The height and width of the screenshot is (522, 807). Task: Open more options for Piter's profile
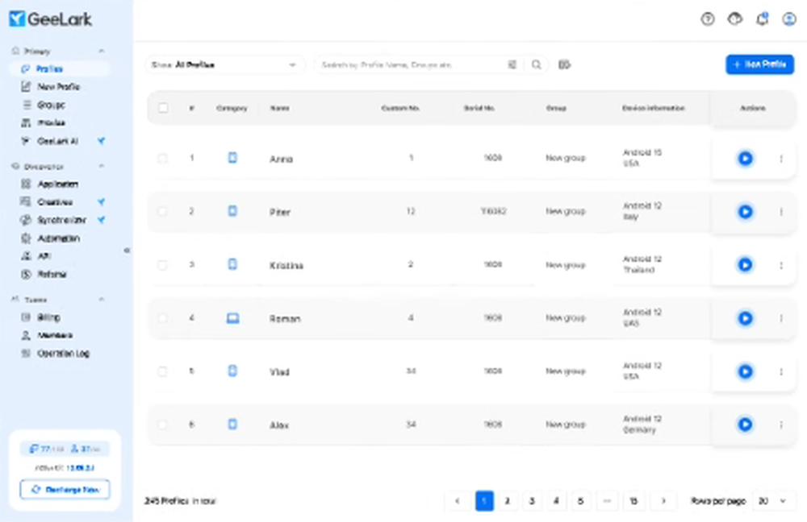(x=781, y=212)
